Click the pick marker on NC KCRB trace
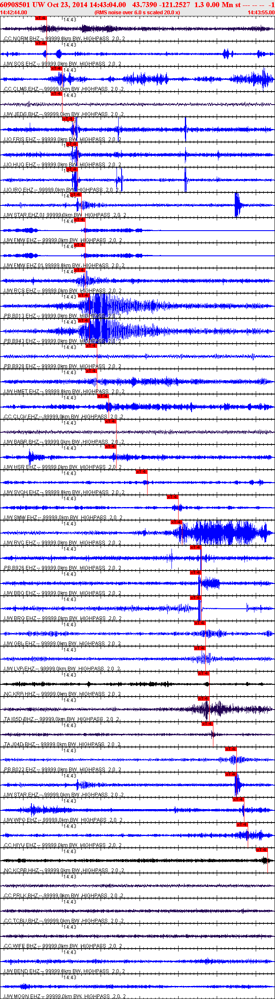 [x=262, y=850]
